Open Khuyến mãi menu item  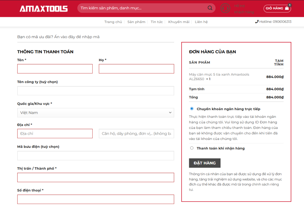tap(179, 22)
